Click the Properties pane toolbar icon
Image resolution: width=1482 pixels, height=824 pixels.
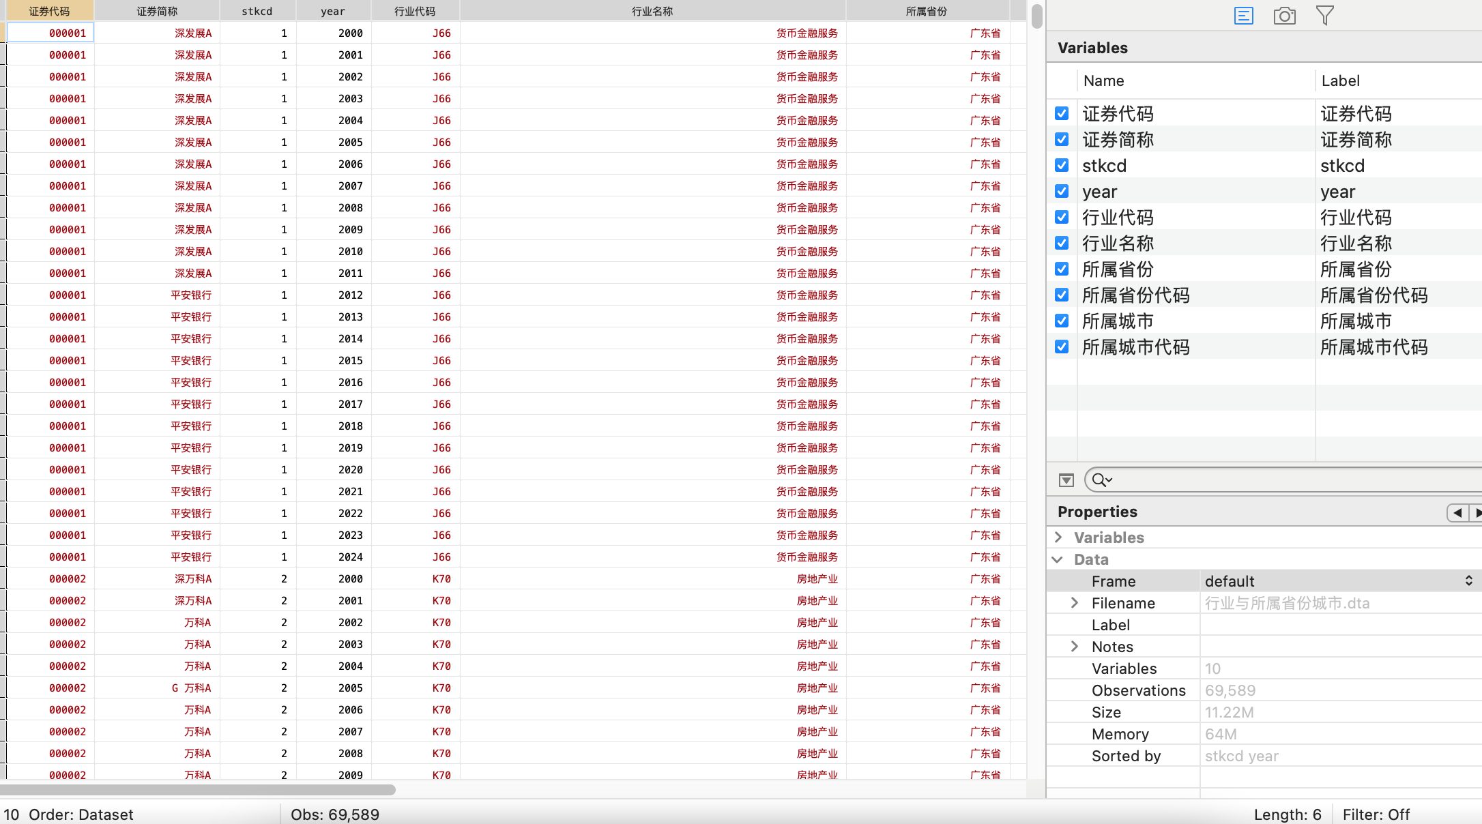(1243, 16)
